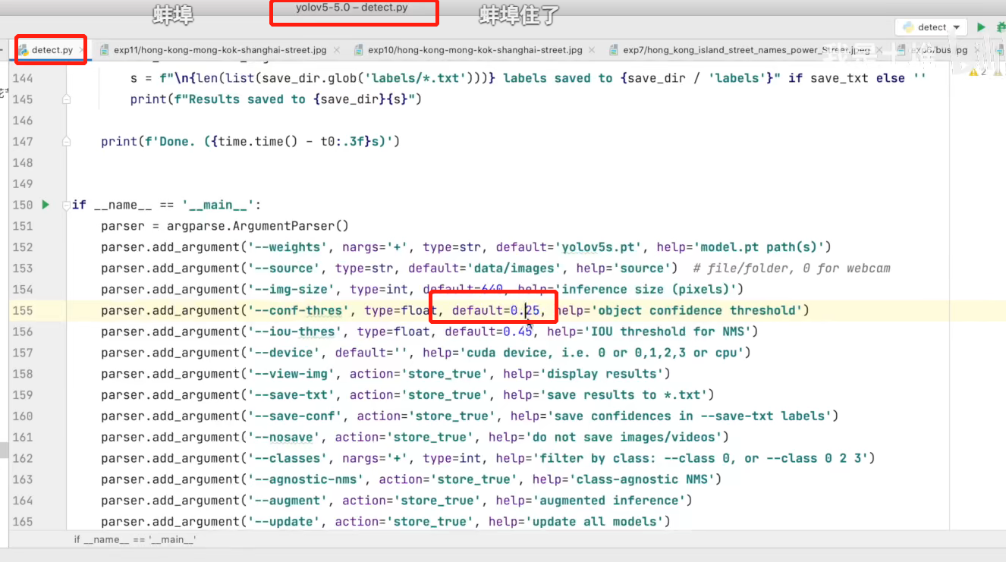The height and width of the screenshot is (562, 1006).
Task: Click the 'cuda device, i.e. 0 or 0,1,2,3 or cpu' help text
Action: (601, 353)
